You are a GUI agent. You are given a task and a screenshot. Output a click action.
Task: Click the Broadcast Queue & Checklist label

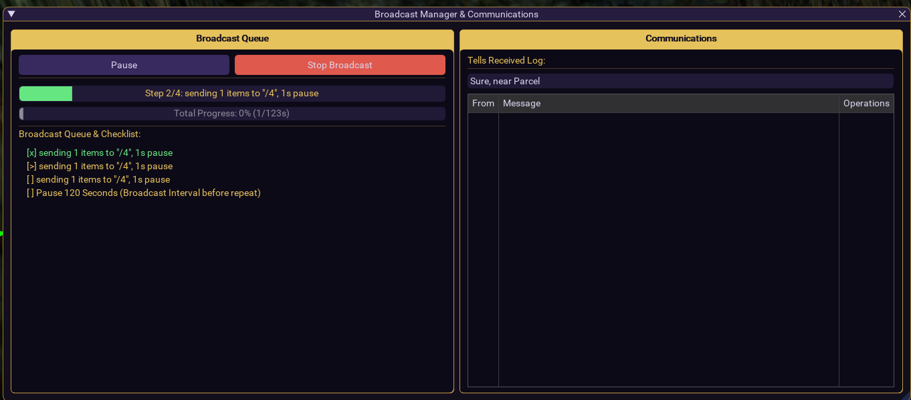[x=80, y=134]
